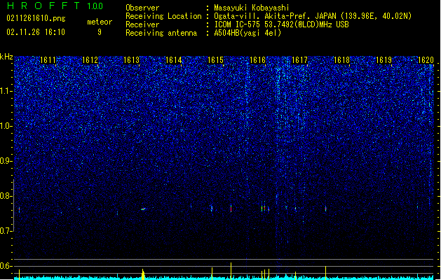Image resolution: width=441 pixels, height=280 pixels.
Task: Click the 1617 time axis label
Action: coord(299,59)
